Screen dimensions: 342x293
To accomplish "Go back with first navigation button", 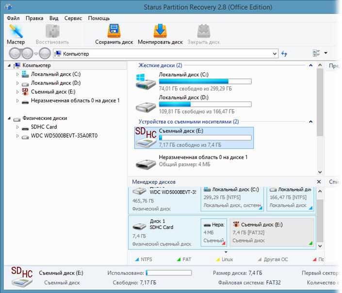I will [x=15, y=53].
